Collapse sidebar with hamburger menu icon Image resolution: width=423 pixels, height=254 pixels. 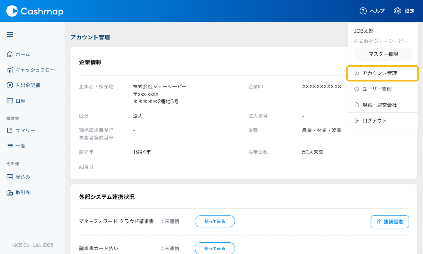point(10,35)
